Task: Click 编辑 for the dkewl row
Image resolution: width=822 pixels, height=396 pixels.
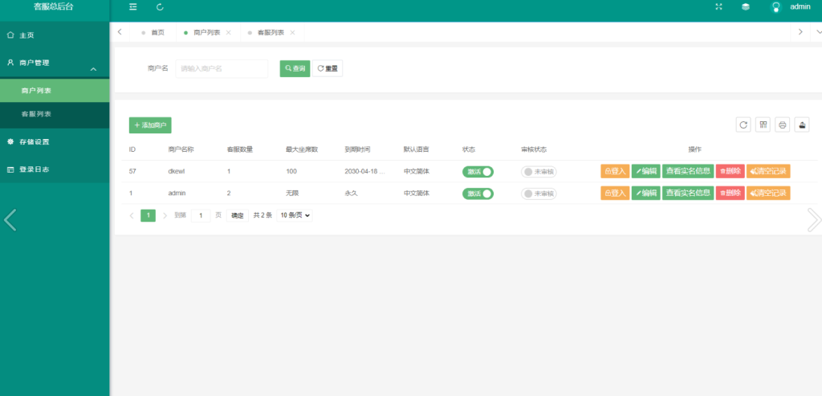Action: tap(646, 171)
